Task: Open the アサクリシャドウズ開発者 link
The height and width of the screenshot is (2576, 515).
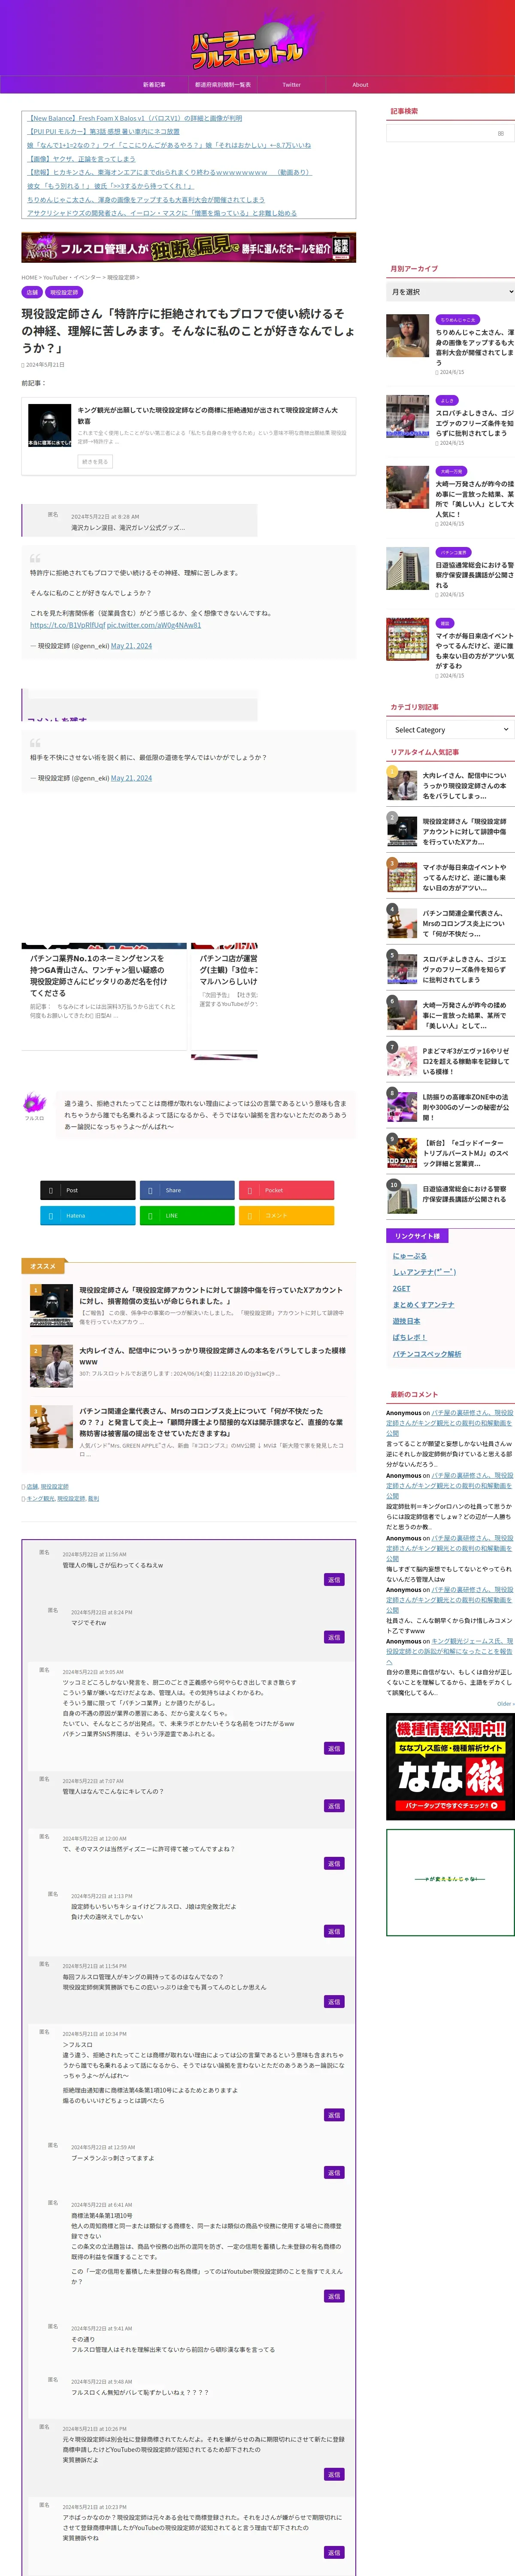Action: tap(162, 213)
